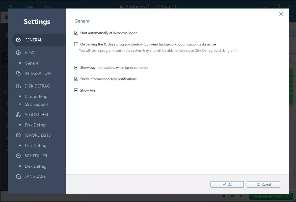Maximize the Auslogics Disk Defrag window
This screenshot has height=202, width=296.
(x=278, y=6)
